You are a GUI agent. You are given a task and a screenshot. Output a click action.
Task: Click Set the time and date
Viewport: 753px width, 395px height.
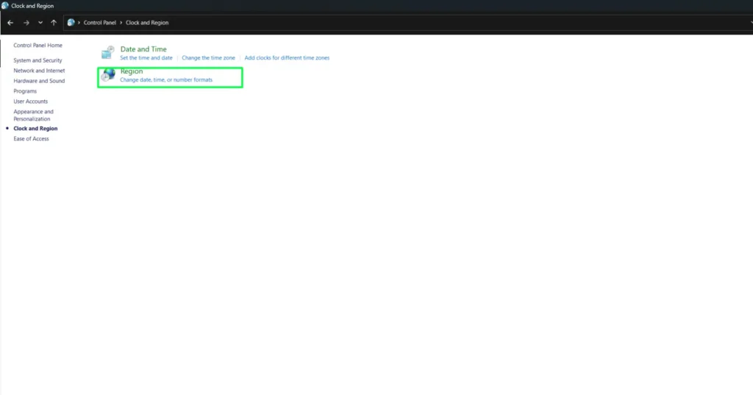[x=146, y=57]
